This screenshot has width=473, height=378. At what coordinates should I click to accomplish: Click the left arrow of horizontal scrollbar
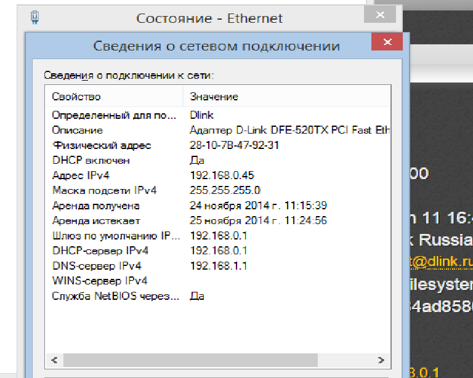tap(54, 360)
